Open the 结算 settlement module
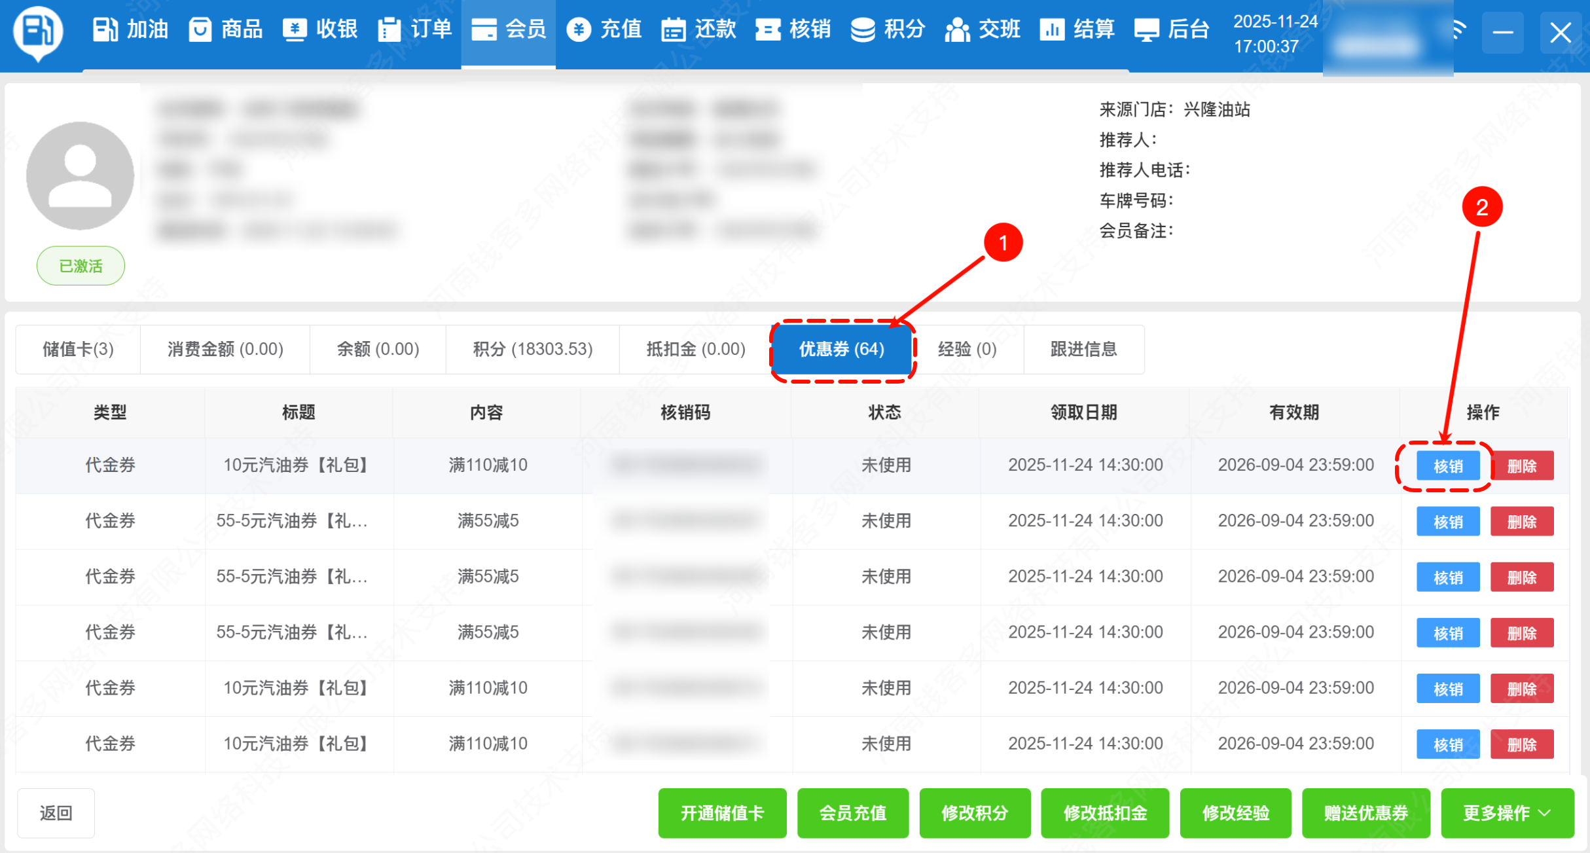 pyautogui.click(x=1077, y=29)
